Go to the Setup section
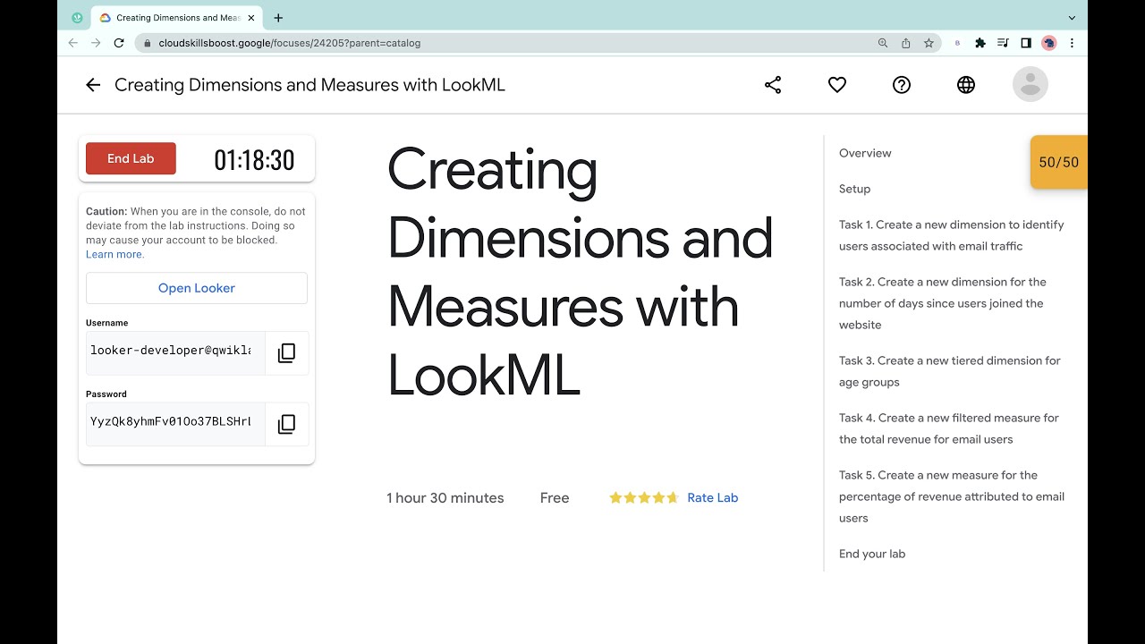The height and width of the screenshot is (644, 1145). [x=854, y=189]
